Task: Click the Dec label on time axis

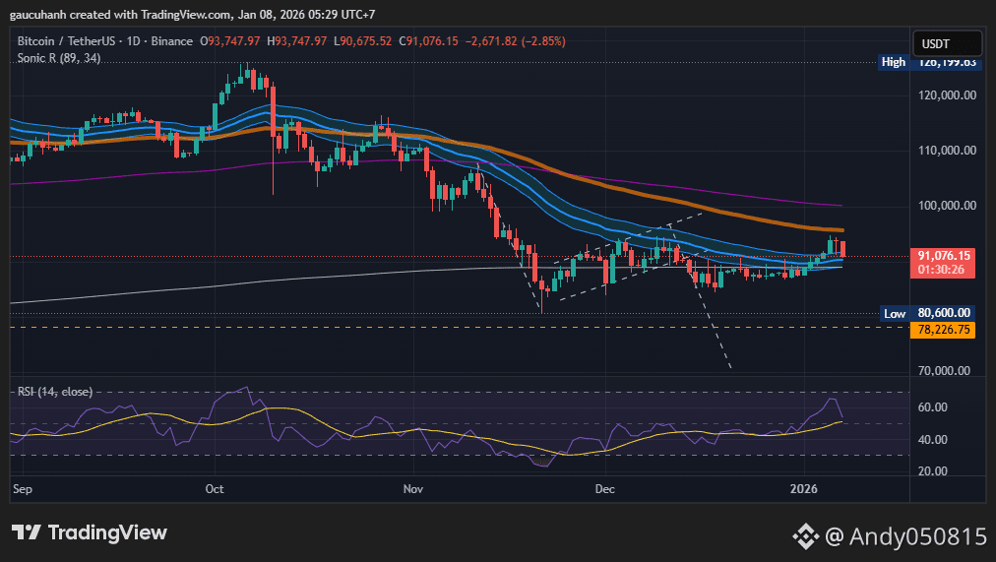Action: pos(605,488)
